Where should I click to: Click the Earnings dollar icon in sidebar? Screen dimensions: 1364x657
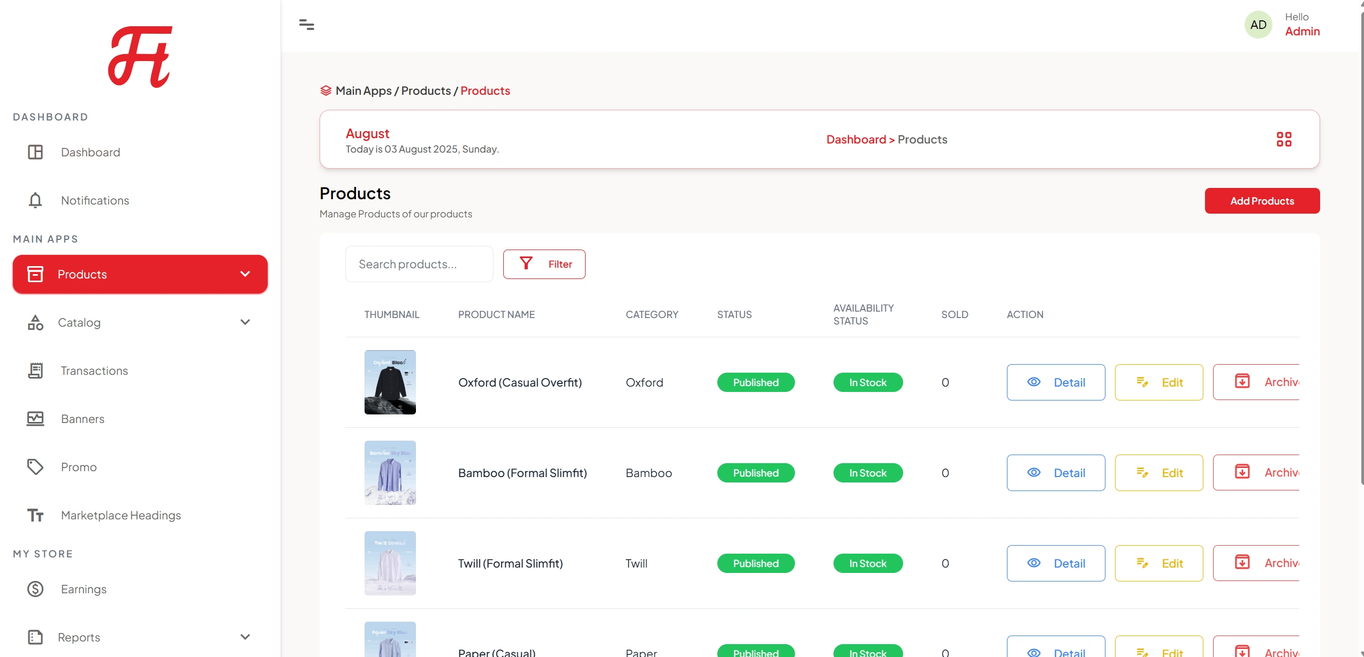click(x=35, y=589)
